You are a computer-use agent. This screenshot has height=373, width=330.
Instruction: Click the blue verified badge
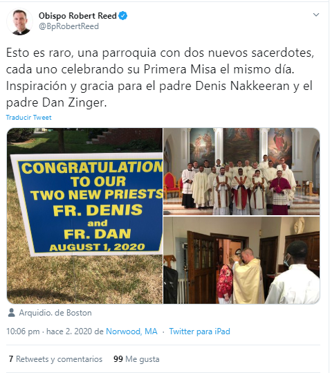122,16
